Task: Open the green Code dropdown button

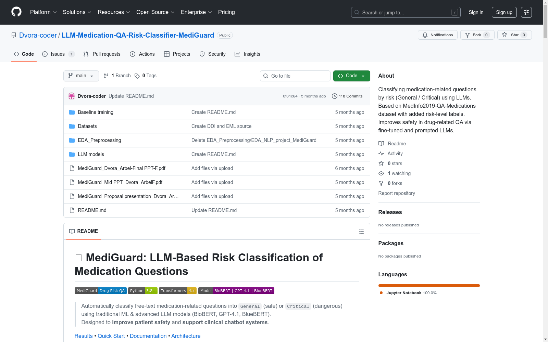Action: coord(352,76)
